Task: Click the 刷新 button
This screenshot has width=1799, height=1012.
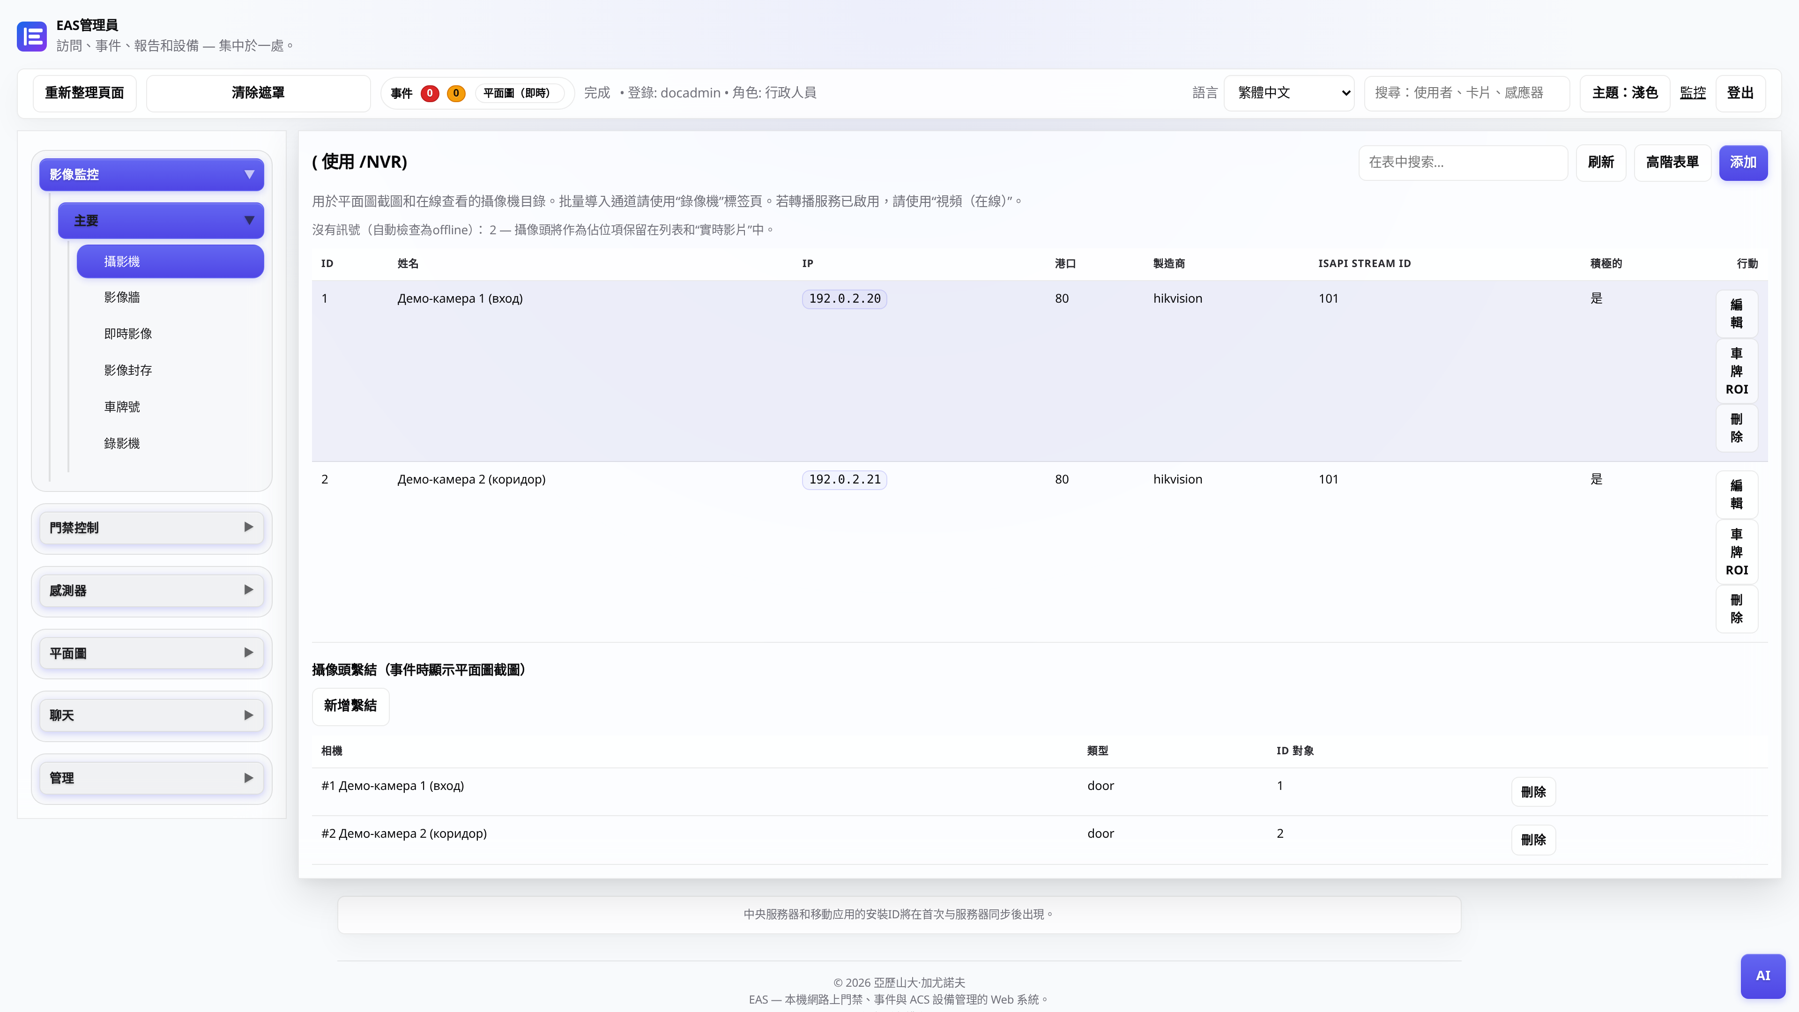Action: (x=1601, y=163)
